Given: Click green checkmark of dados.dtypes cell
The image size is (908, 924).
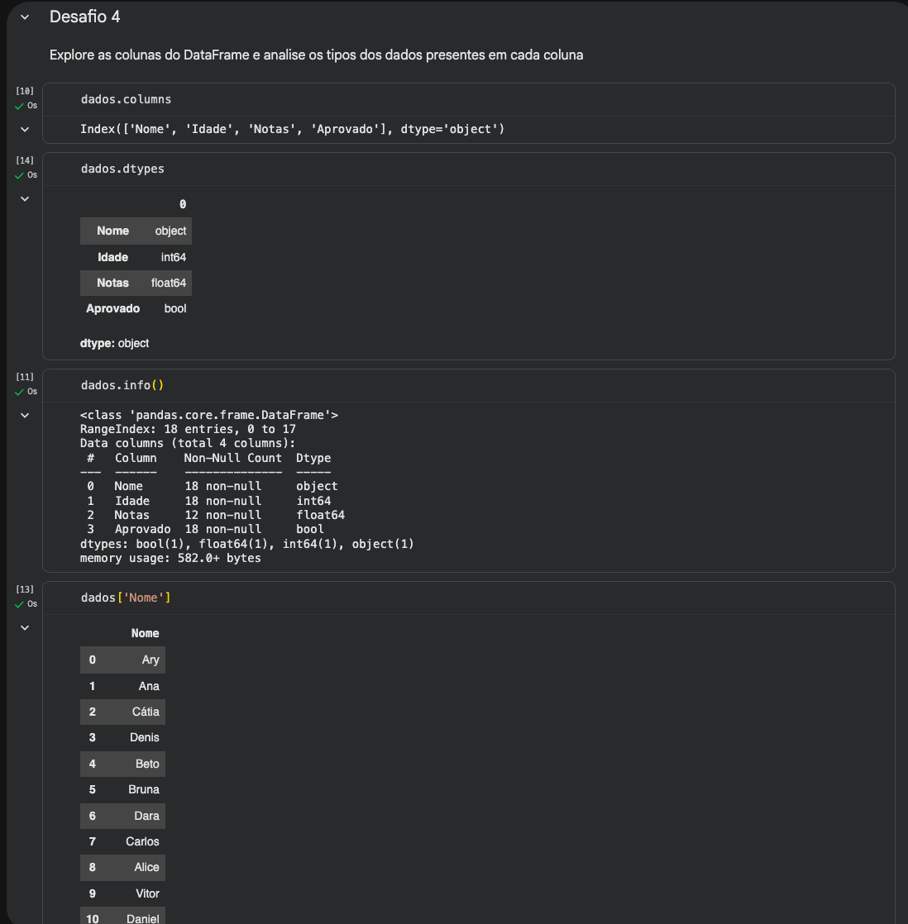Looking at the screenshot, I should (19, 176).
